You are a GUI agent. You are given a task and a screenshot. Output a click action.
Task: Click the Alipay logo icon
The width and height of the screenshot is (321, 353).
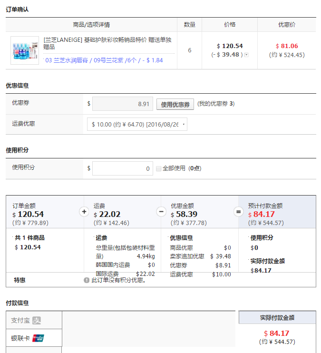coord(37,320)
